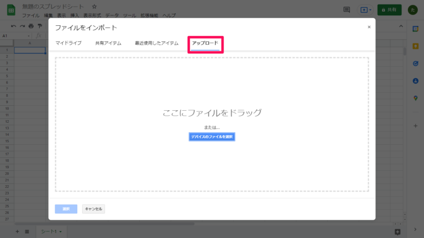
Task: Open the ツール menu
Action: (130, 15)
